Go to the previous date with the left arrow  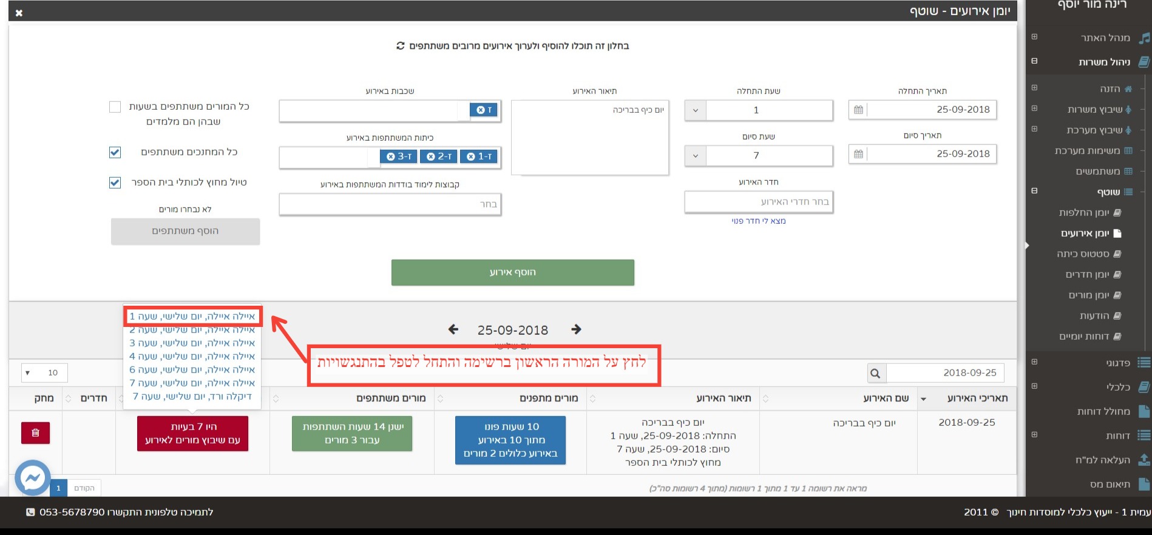(453, 329)
